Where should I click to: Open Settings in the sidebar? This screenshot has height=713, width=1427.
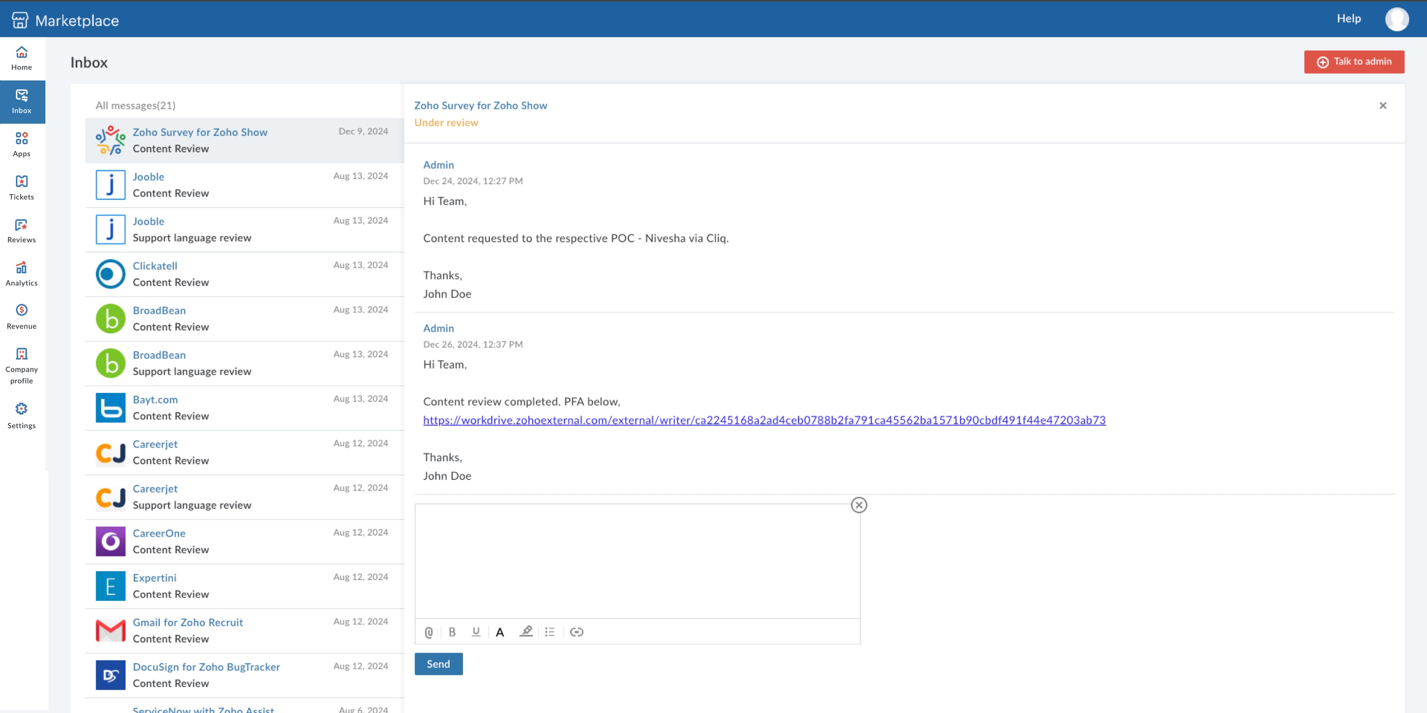[x=22, y=416]
